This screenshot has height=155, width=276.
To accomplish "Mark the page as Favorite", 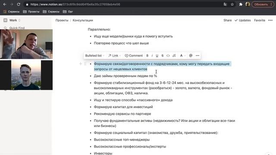I will [260, 20].
